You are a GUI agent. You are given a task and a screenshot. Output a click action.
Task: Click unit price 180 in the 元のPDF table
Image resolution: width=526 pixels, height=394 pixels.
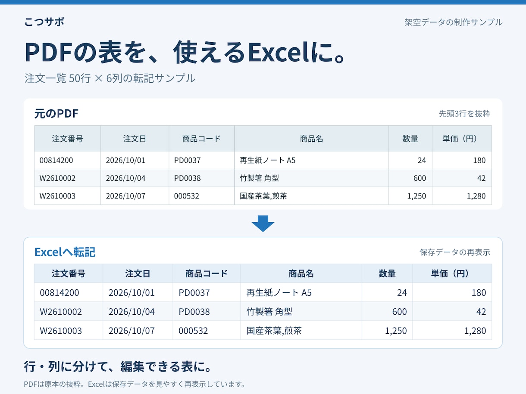click(x=479, y=160)
